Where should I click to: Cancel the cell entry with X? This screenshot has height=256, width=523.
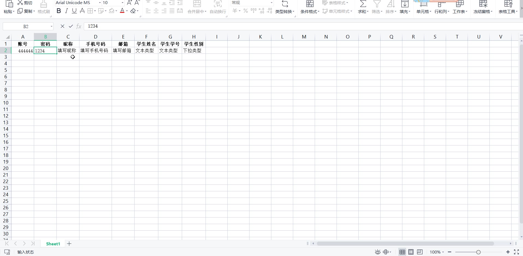[63, 26]
